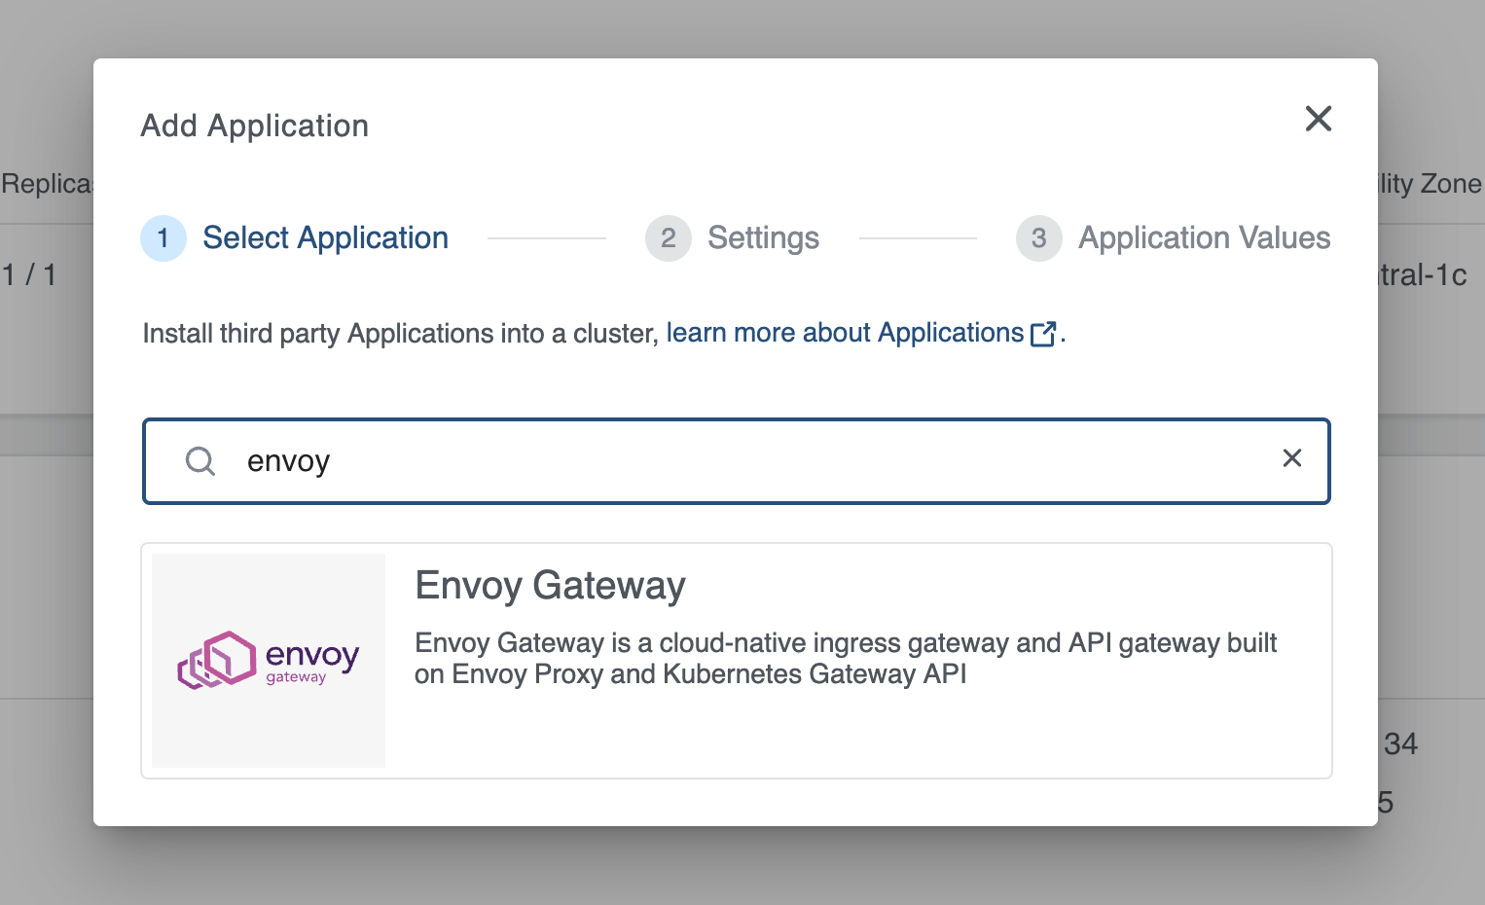
Task: Open the Application Values step
Action: click(1204, 237)
